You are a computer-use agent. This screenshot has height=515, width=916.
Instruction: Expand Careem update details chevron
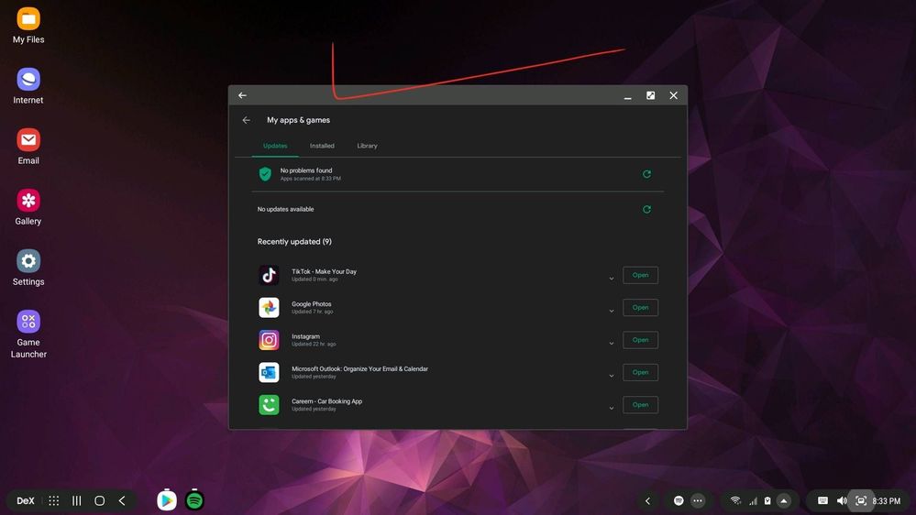coord(611,408)
